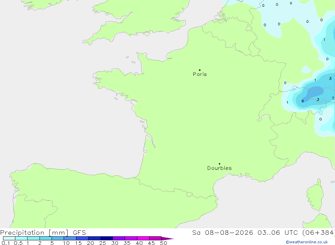Click the precipitation value 2 on the map
335x245 pixels.
(x=333, y=98)
